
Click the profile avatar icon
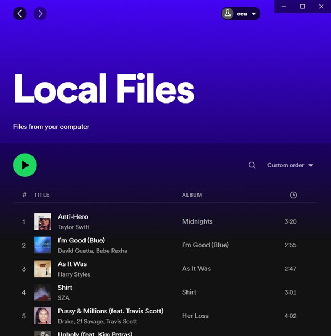click(228, 14)
